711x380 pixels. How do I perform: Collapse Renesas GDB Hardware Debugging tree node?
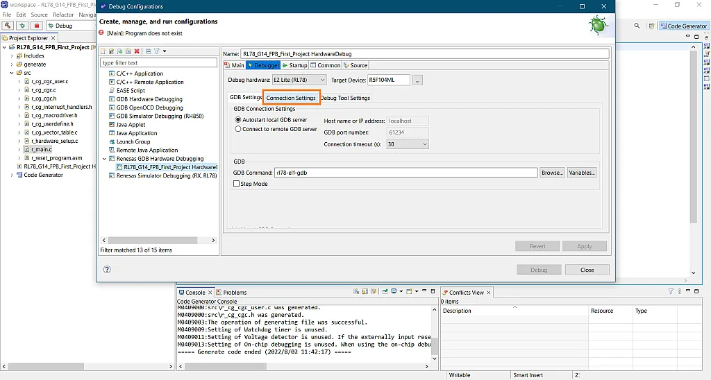coord(104,159)
